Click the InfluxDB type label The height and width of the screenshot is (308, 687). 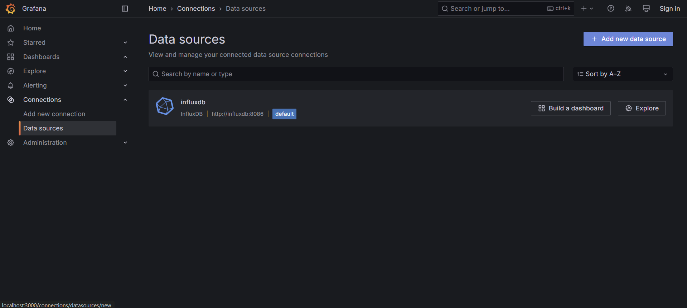coord(192,114)
